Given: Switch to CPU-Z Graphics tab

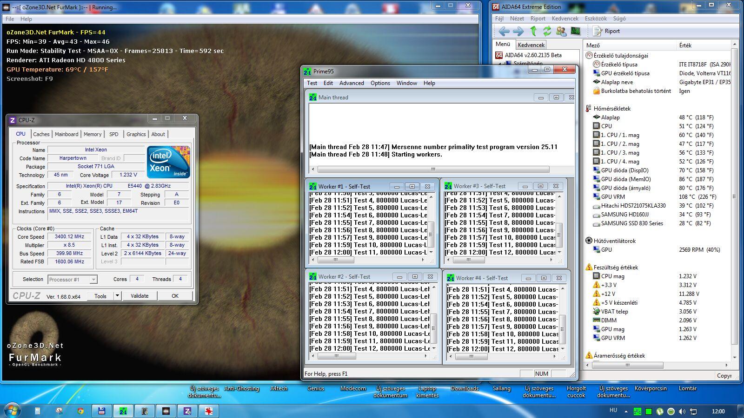Looking at the screenshot, I should [136, 134].
